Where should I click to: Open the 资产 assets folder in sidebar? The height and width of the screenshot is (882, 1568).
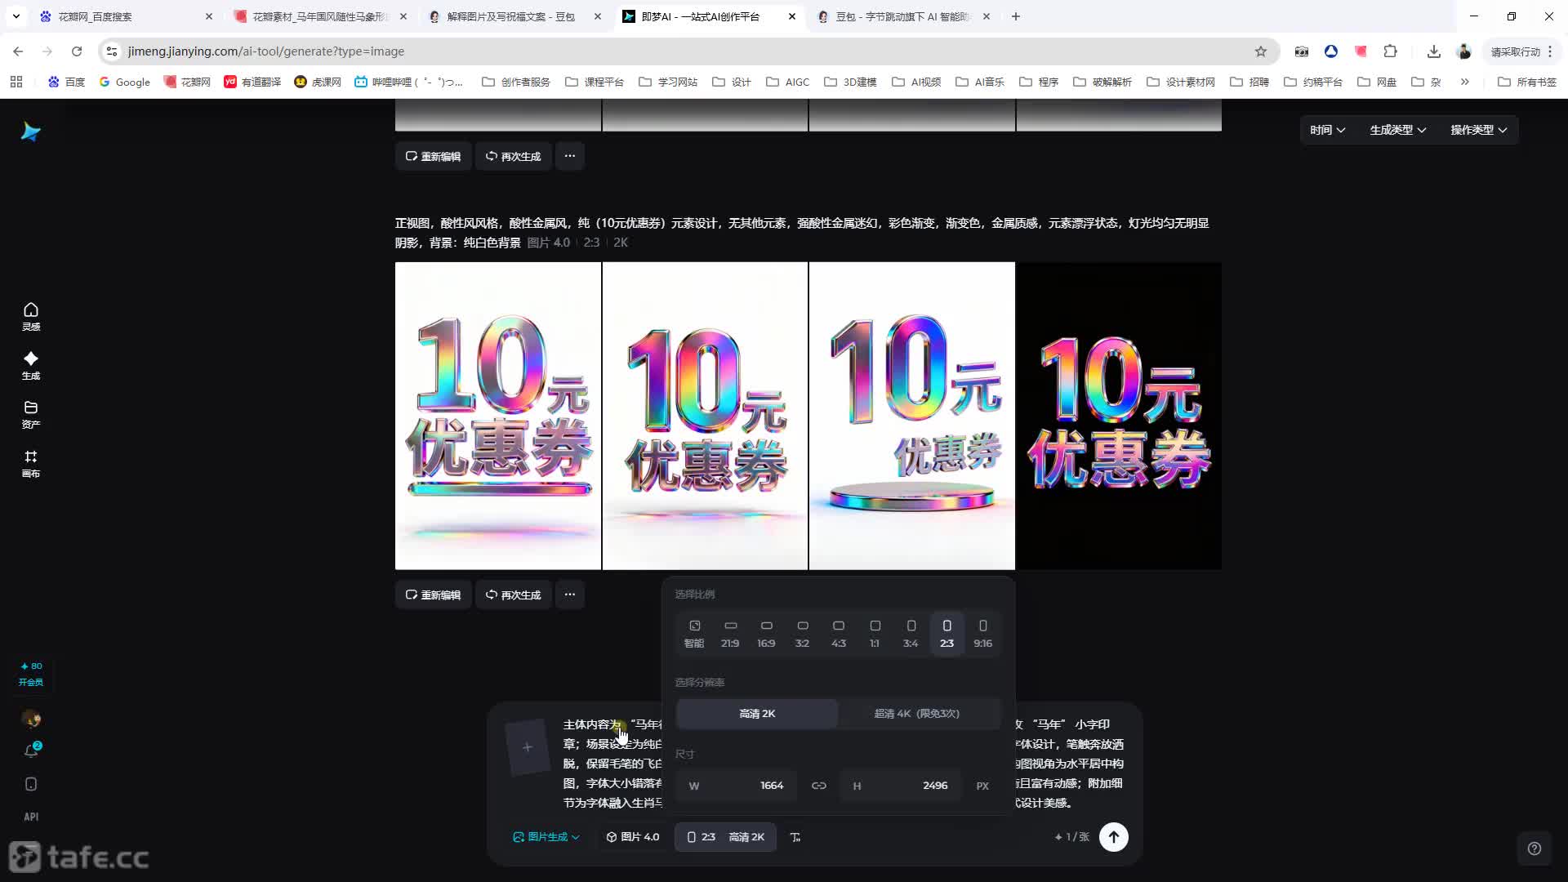[x=31, y=414]
